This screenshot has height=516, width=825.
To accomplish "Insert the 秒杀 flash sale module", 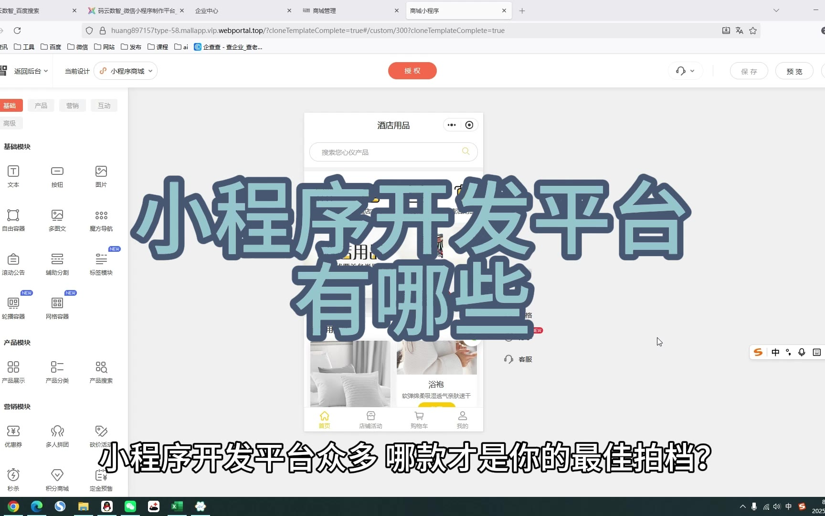I will coord(13,480).
